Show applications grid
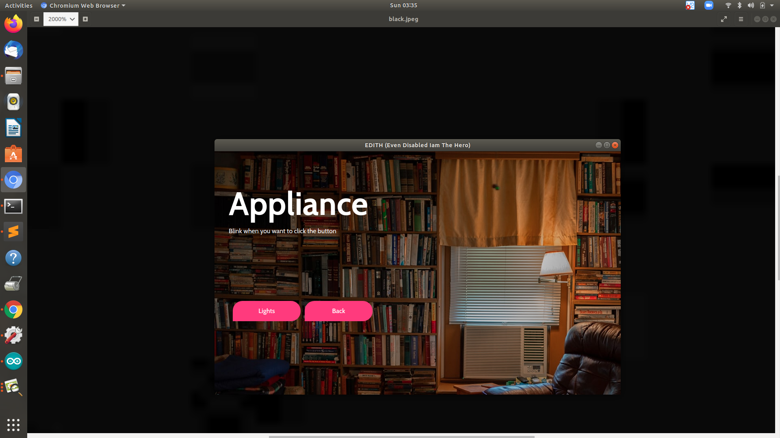780x438 pixels. 13,425
